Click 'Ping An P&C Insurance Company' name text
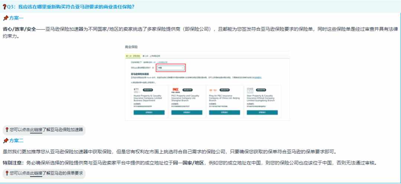Image resolution: width=401 pixels, height=184 pixels. pyautogui.click(x=224, y=98)
